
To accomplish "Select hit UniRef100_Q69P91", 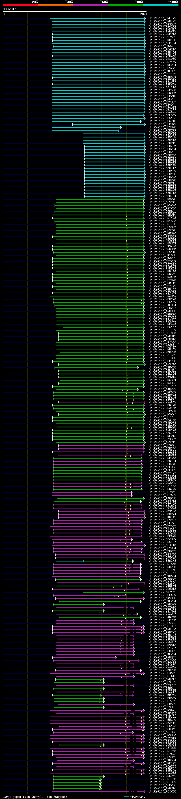I will tap(162, 446).
